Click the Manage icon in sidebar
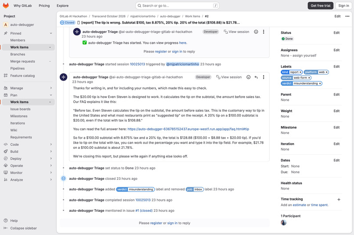Image resolution: width=354 pixels, height=235 pixels. pos(6,88)
